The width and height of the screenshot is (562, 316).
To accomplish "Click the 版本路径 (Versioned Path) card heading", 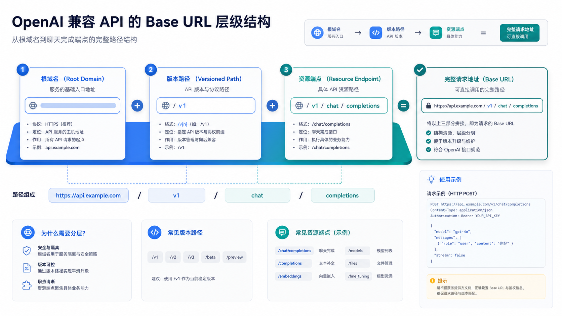I will (204, 79).
